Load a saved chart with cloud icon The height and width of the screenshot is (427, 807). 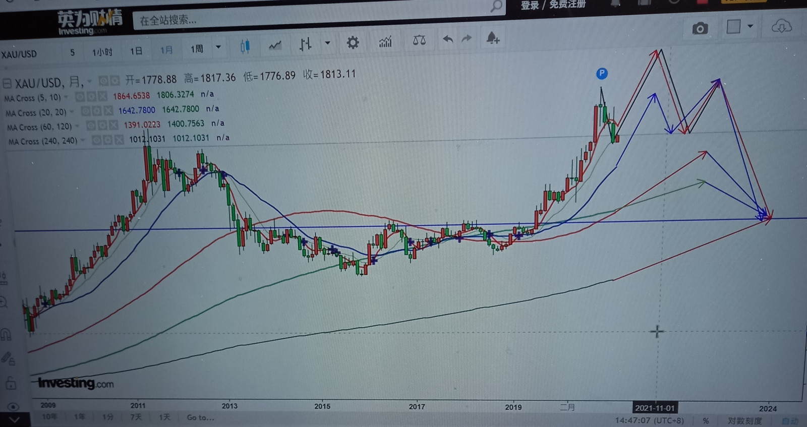pyautogui.click(x=781, y=26)
